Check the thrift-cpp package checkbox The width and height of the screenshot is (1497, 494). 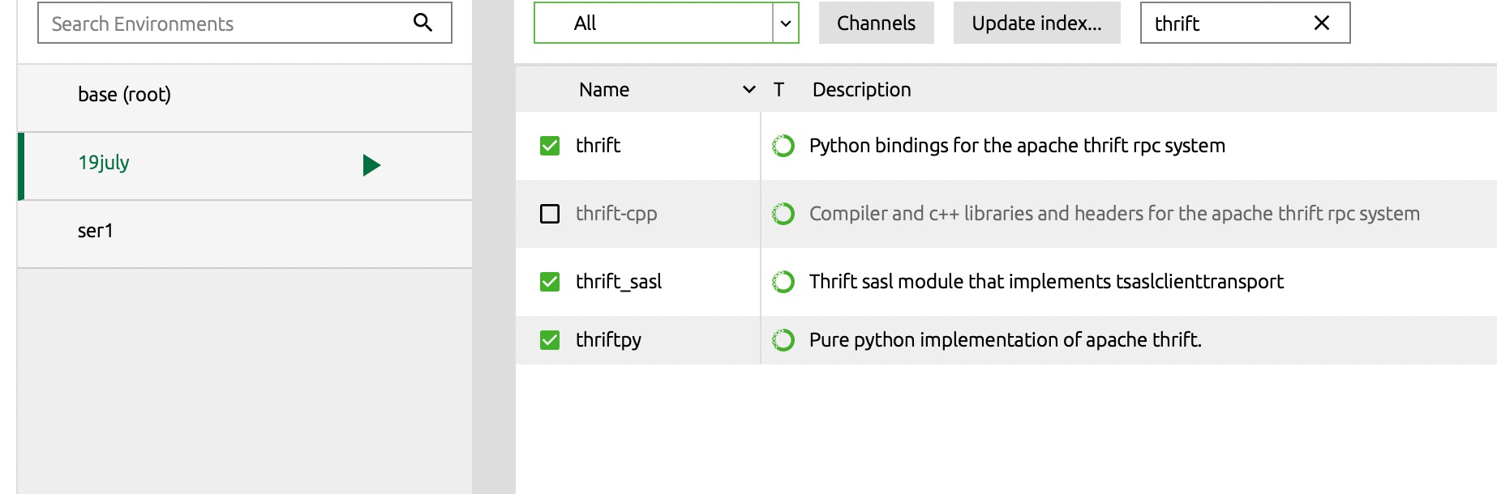[550, 214]
